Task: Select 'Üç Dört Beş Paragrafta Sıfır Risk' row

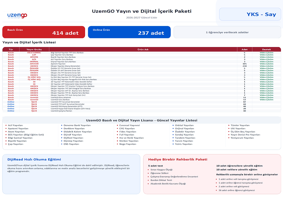Action: [142, 79]
